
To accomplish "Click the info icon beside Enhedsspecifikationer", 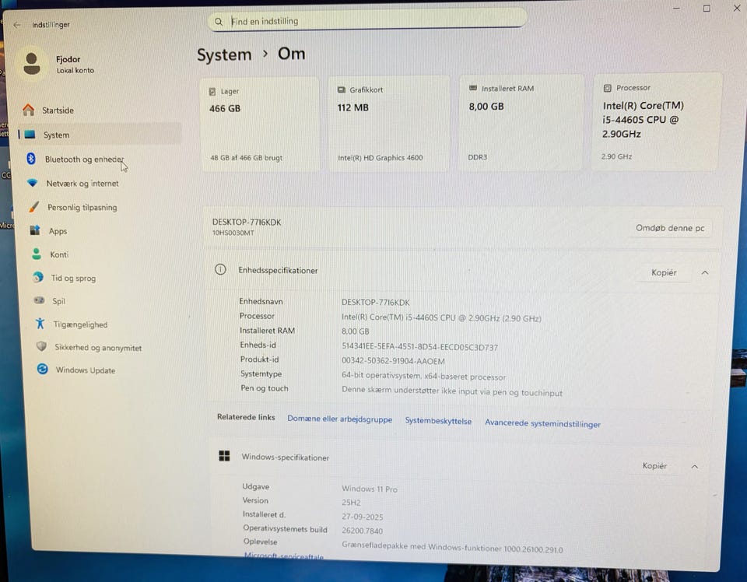I will [x=220, y=269].
